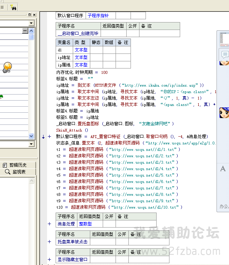Expand the 默认窗口程序 code line
The image size is (229, 265).
click(50, 137)
